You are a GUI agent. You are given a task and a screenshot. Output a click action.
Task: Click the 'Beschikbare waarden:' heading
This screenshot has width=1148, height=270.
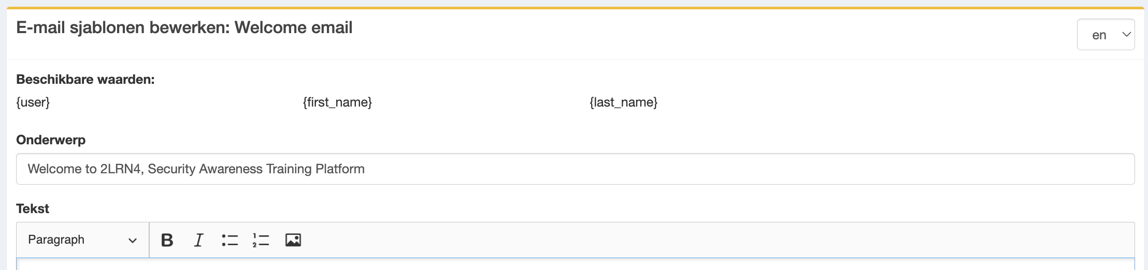(x=85, y=79)
